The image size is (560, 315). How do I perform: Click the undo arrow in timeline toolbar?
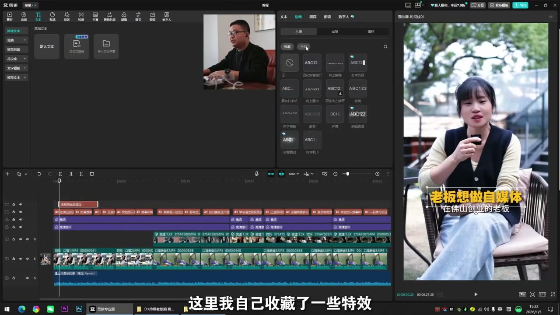(39, 174)
